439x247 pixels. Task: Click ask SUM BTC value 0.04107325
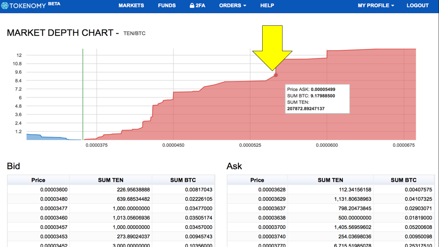[x=418, y=199]
